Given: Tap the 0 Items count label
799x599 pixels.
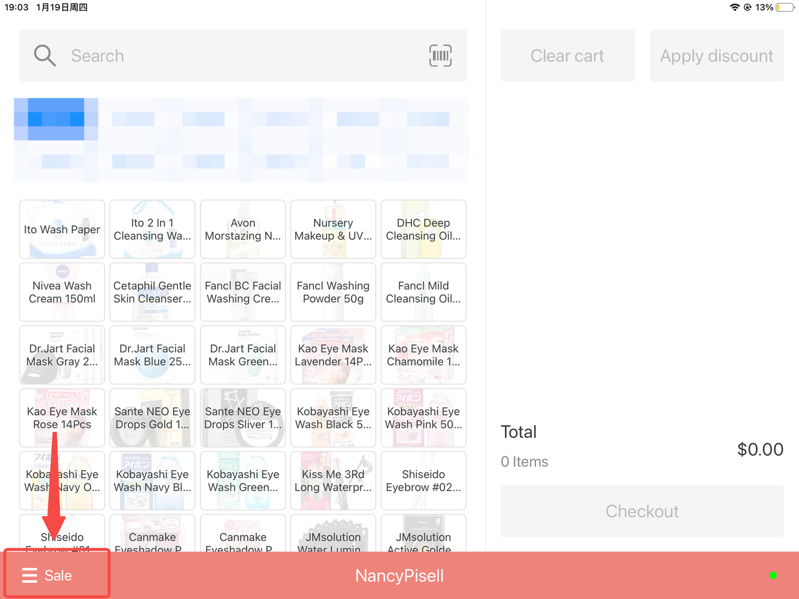Looking at the screenshot, I should (524, 462).
